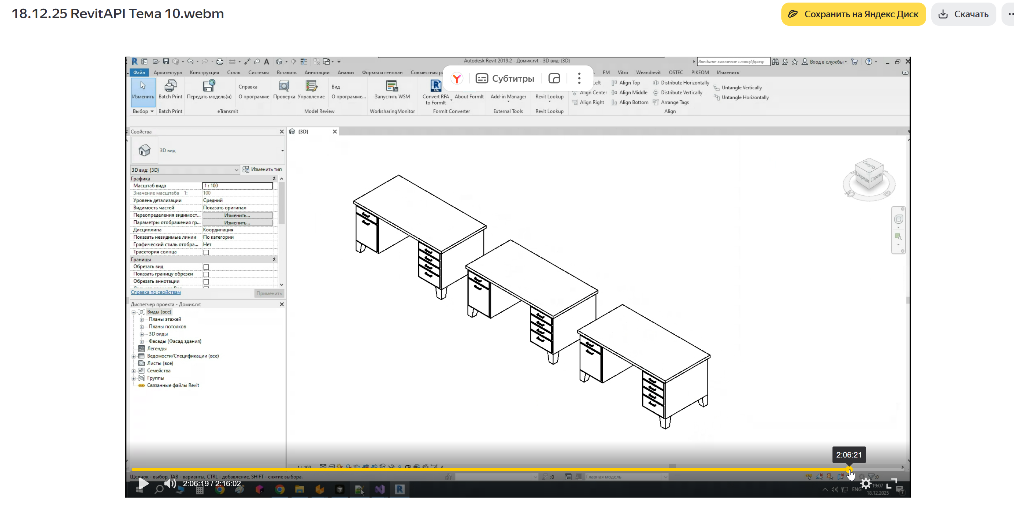Switch to the Аннотации ribbon tab

coord(316,72)
